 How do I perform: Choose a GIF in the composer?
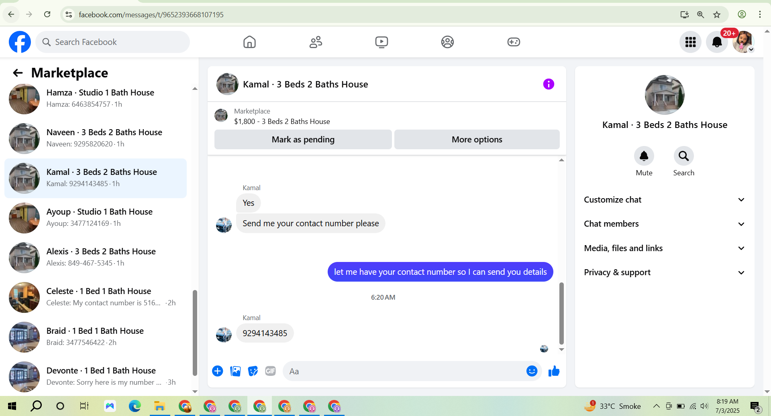(x=271, y=371)
